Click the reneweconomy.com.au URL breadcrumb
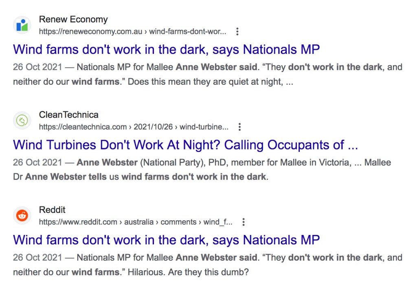This screenshot has height=283, width=417. [132, 32]
